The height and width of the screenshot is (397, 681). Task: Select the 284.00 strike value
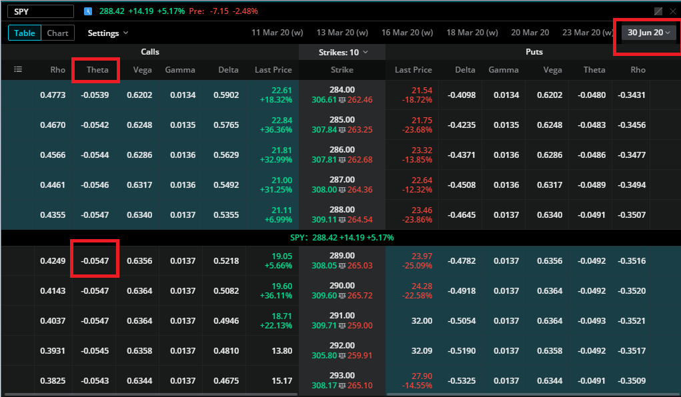pyautogui.click(x=342, y=90)
